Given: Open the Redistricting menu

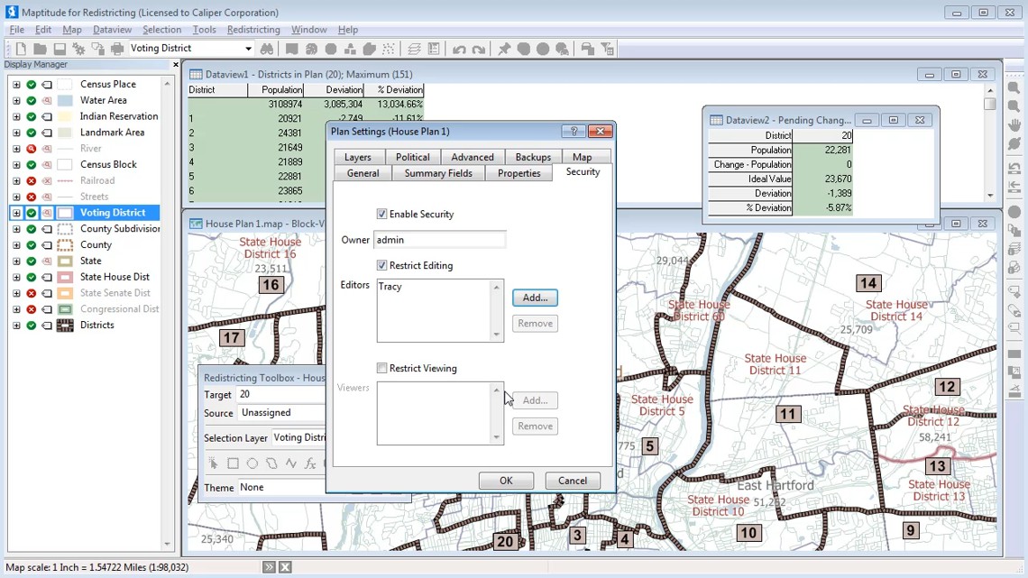Looking at the screenshot, I should (253, 30).
